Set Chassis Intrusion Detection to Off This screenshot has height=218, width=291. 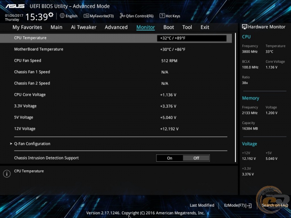196,158
